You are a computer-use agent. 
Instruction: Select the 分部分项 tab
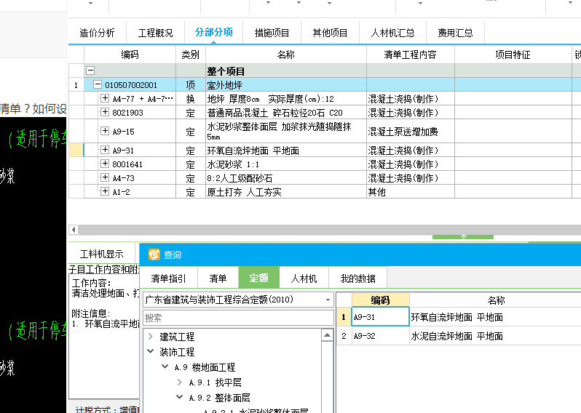click(x=214, y=33)
